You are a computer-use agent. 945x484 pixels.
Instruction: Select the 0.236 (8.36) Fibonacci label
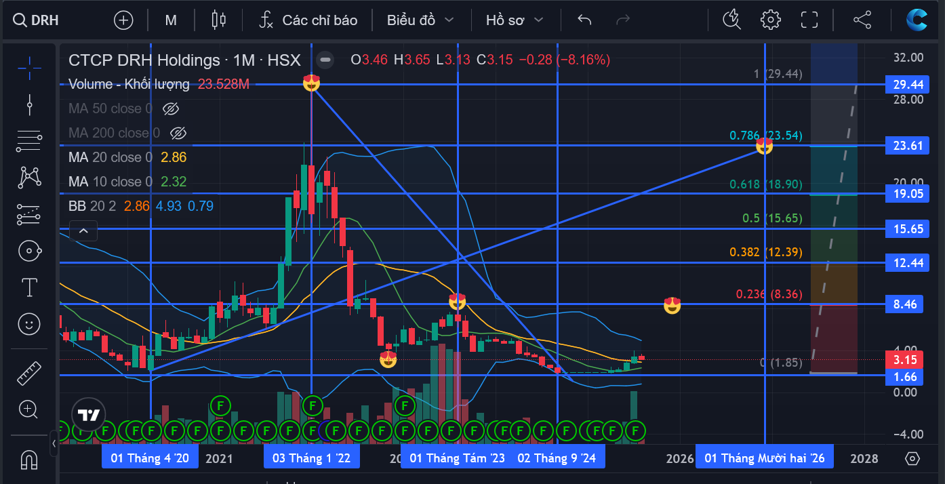tap(769, 294)
